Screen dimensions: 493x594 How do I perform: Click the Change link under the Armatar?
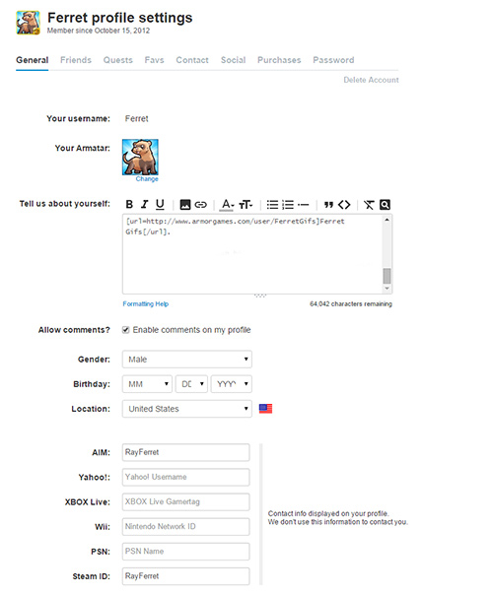tap(147, 179)
